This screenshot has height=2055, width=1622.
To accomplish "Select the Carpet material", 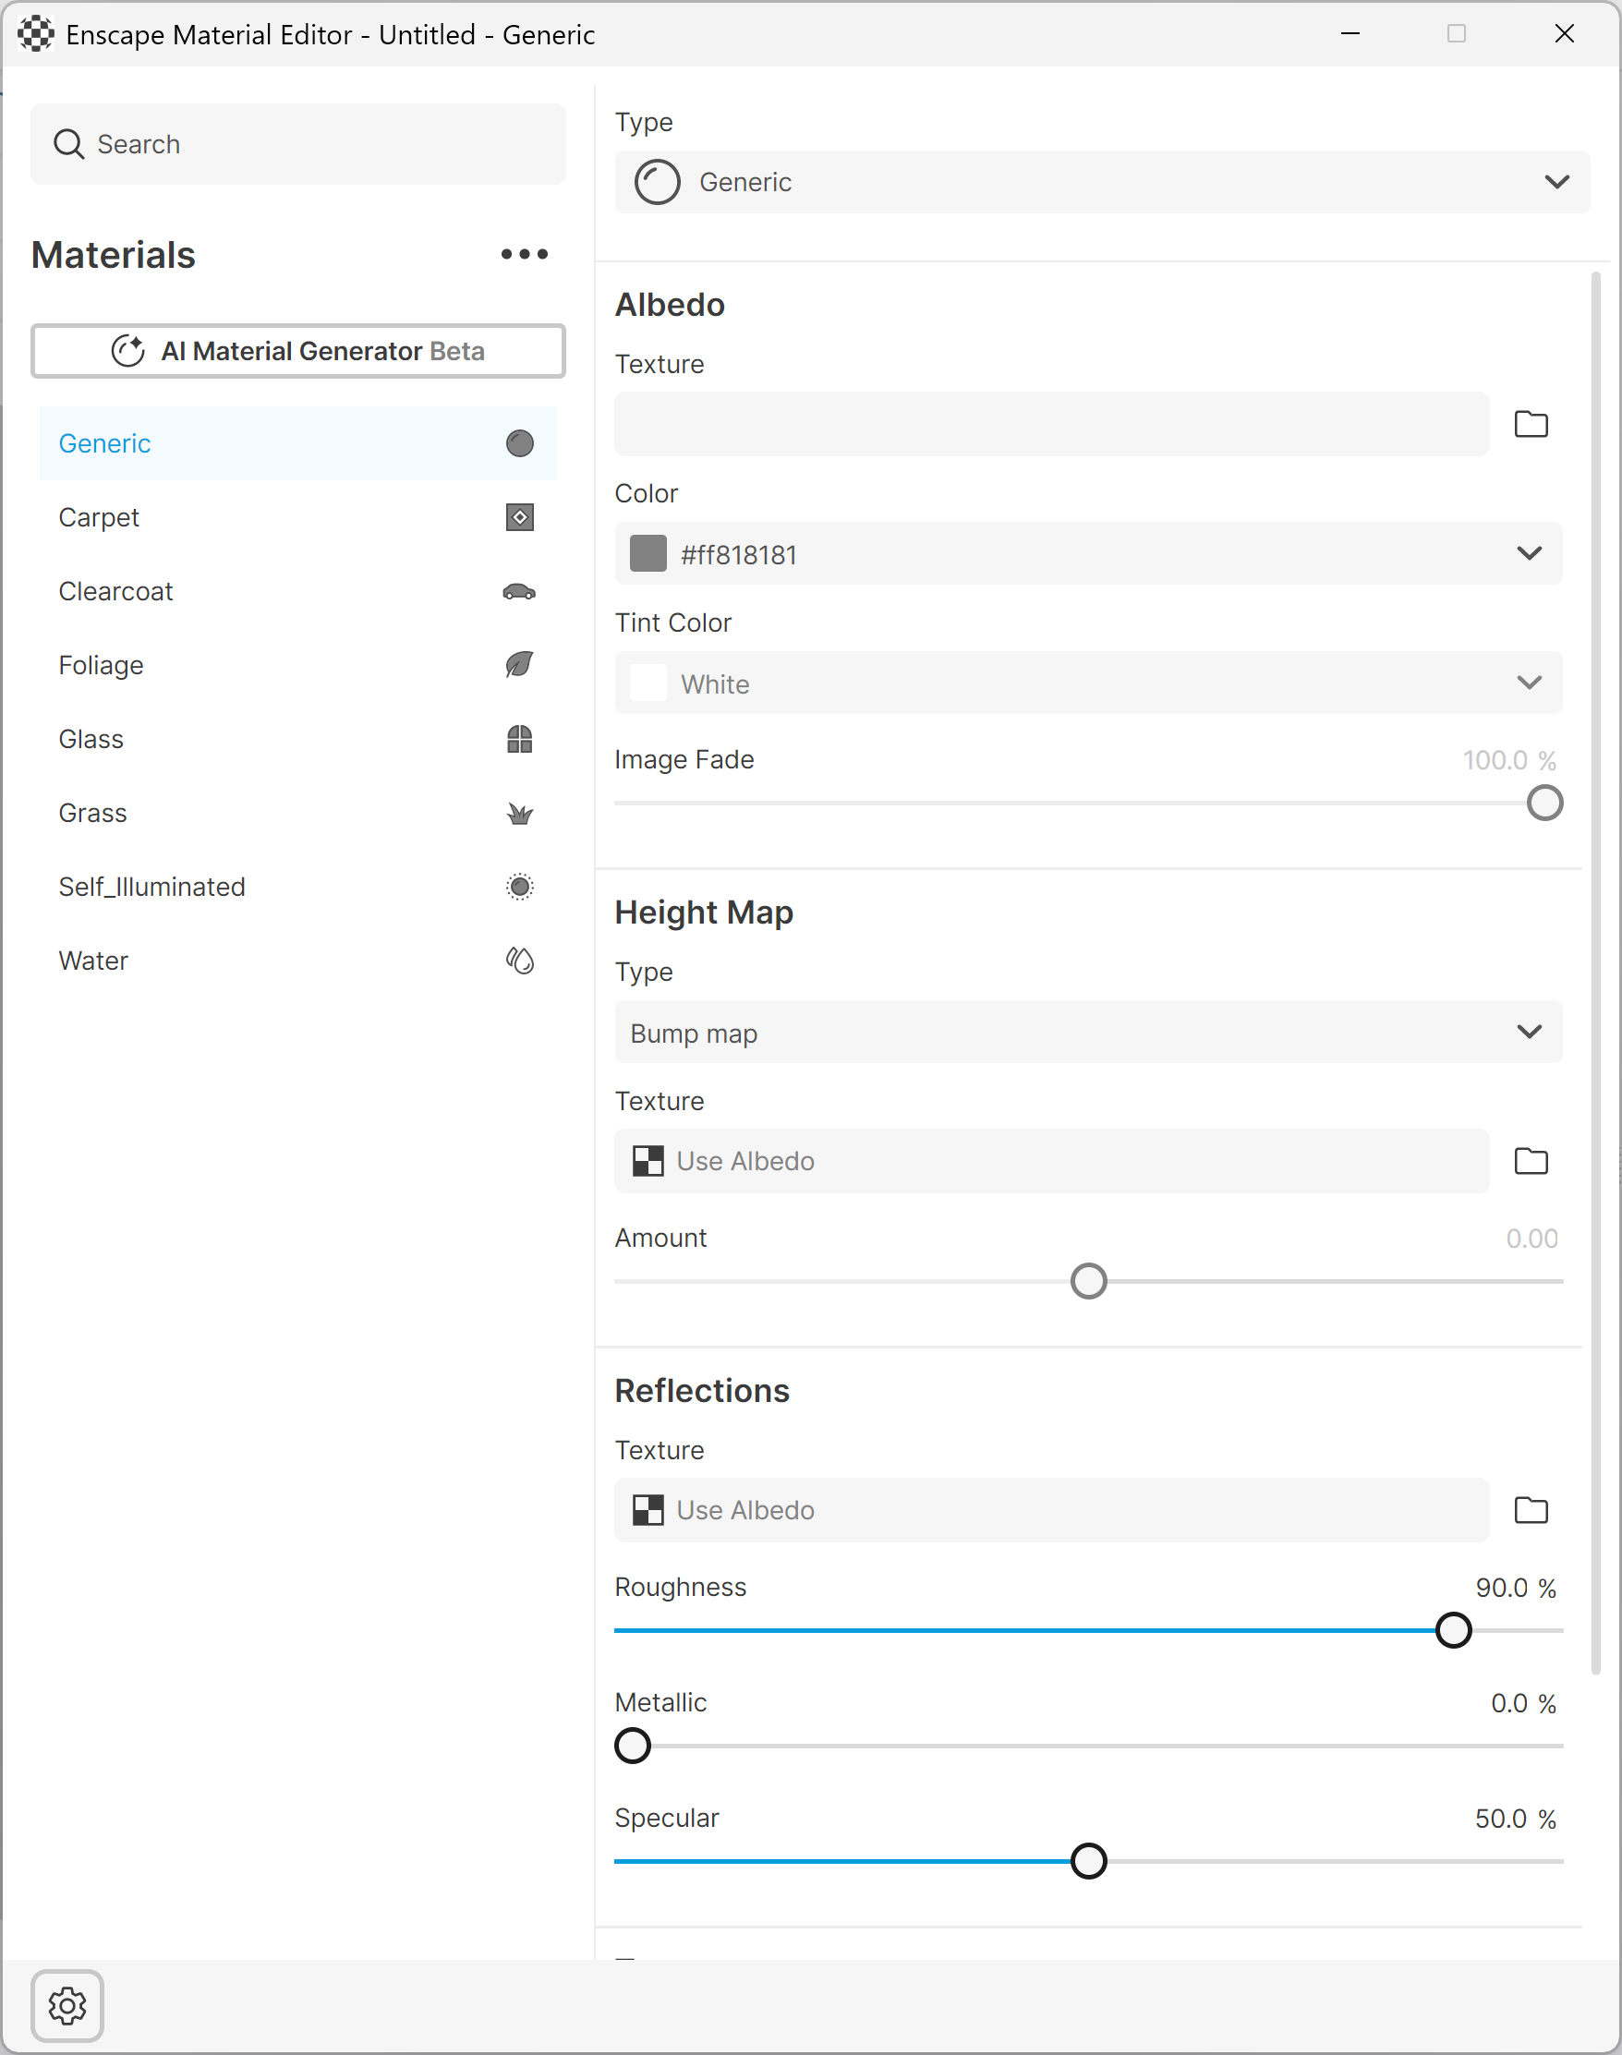I will click(298, 517).
